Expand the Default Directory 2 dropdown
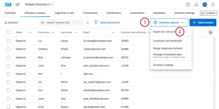219x109 pixels. click(39, 5)
